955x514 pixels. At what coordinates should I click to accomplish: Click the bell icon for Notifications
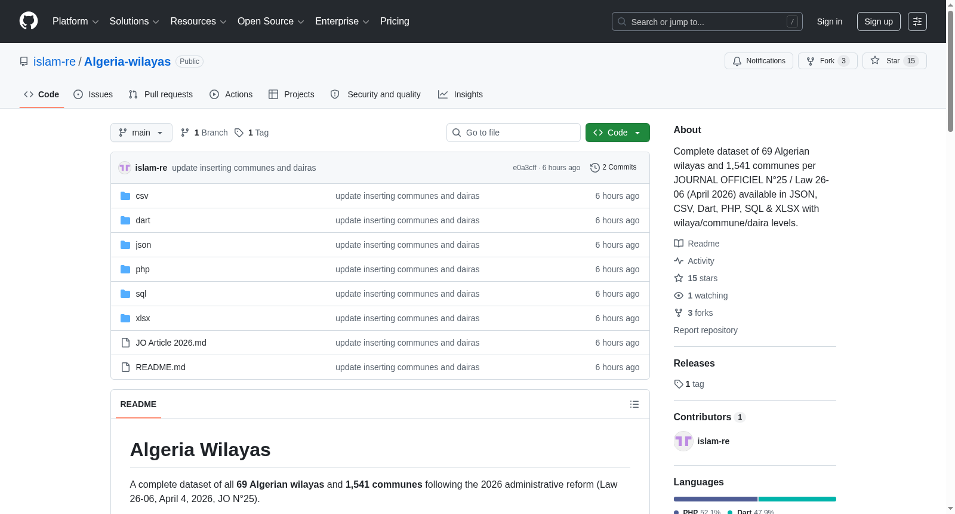[737, 61]
